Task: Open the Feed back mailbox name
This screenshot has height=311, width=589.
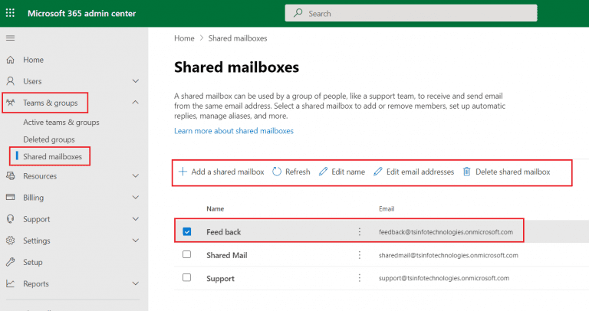Action: coord(223,232)
